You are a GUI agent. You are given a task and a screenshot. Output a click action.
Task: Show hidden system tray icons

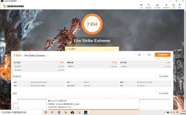click(x=165, y=112)
